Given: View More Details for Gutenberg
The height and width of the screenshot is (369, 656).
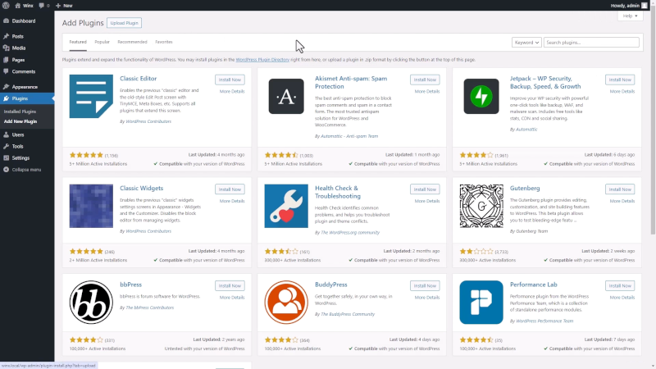Looking at the screenshot, I should [622, 201].
